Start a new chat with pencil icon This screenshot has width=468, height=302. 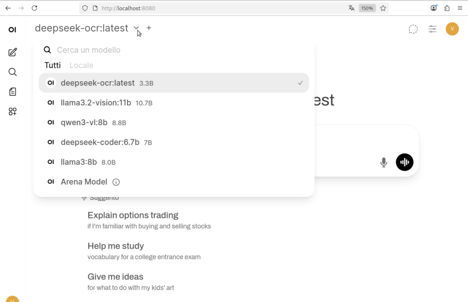pos(13,52)
